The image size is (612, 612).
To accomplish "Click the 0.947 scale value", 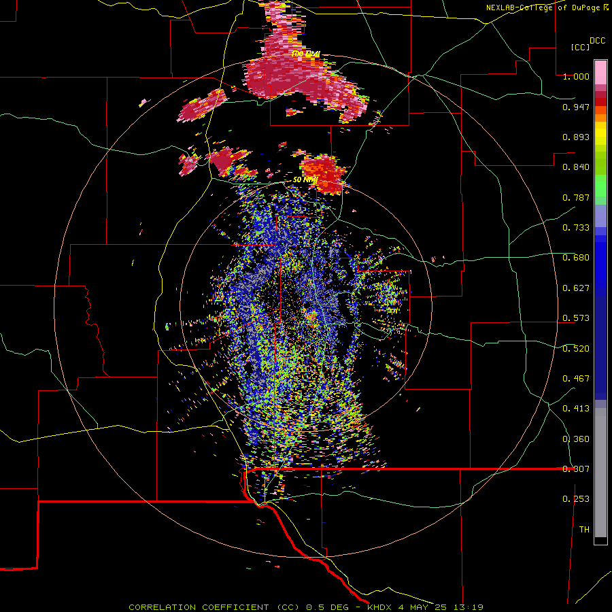I will coord(576,107).
